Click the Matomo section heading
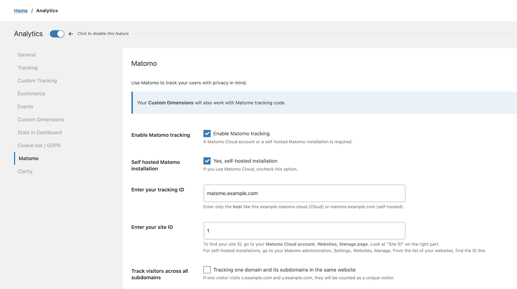This screenshot has width=517, height=289. [144, 63]
